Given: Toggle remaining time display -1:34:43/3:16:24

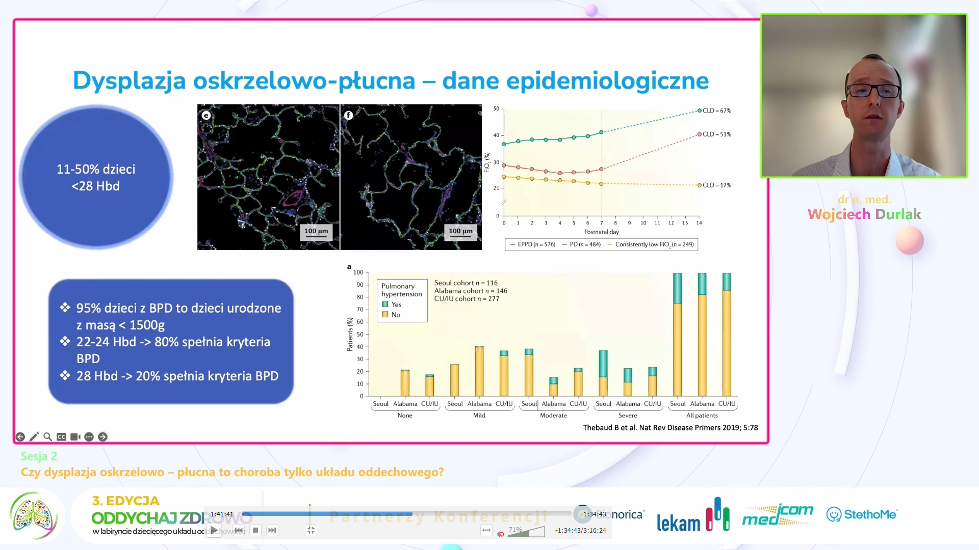Looking at the screenshot, I should click(x=580, y=531).
